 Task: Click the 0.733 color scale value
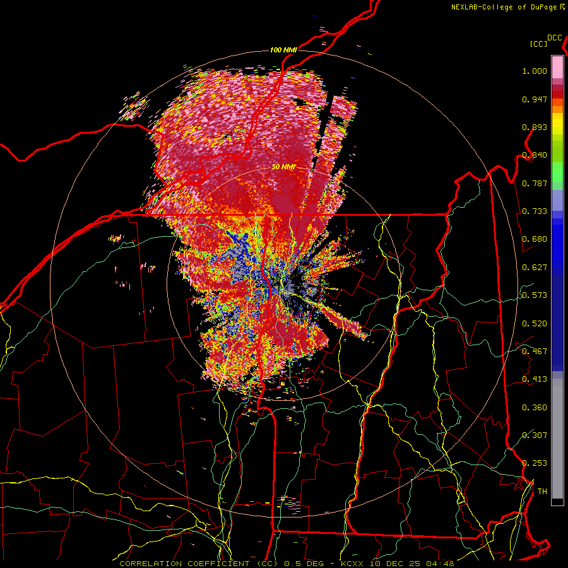coord(535,211)
